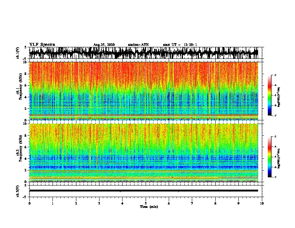Click the -3 tick on ch.1 colorbar
Image resolution: width=295 pixels, height=228 pixels.
(x=275, y=75)
